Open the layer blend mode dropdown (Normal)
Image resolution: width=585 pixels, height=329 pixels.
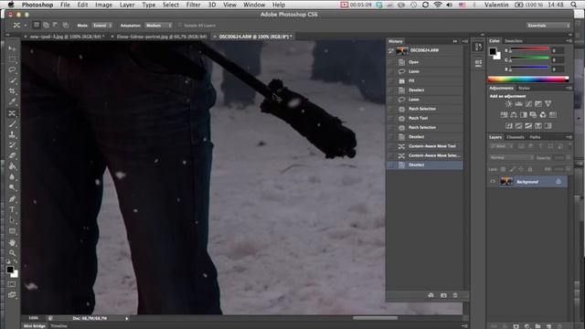(x=511, y=158)
